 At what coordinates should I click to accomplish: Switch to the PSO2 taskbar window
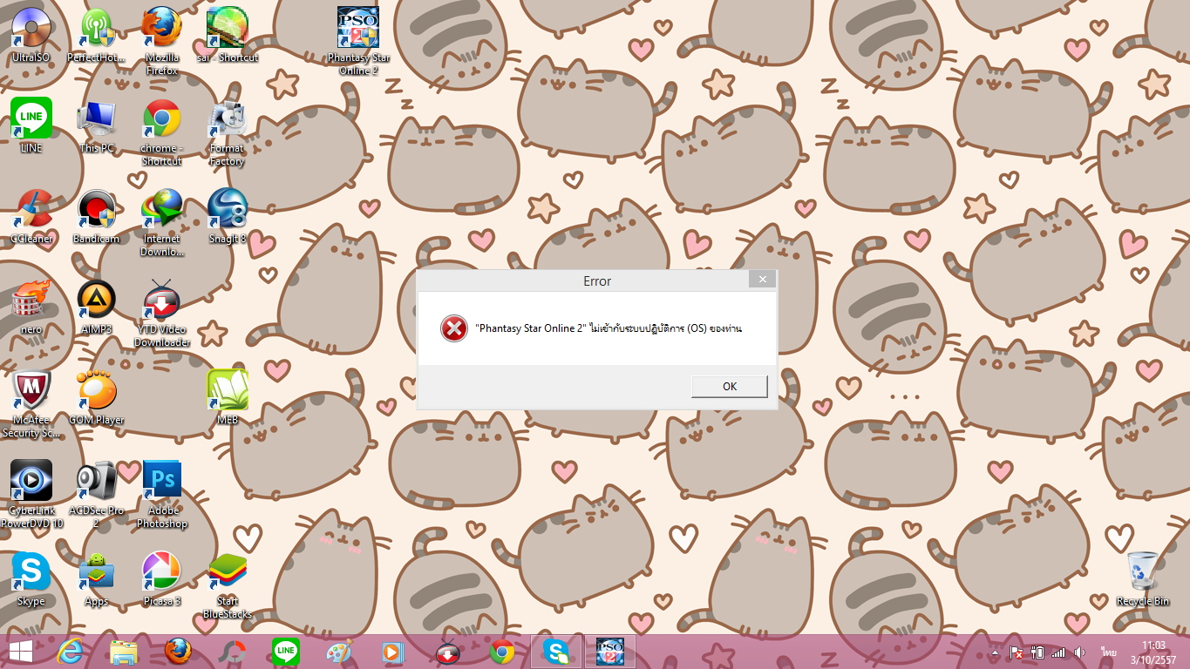pos(610,652)
